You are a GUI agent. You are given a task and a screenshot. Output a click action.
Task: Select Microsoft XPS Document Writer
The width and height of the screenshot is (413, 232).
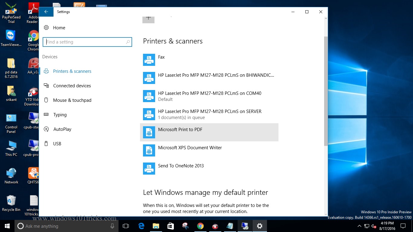coord(209,150)
